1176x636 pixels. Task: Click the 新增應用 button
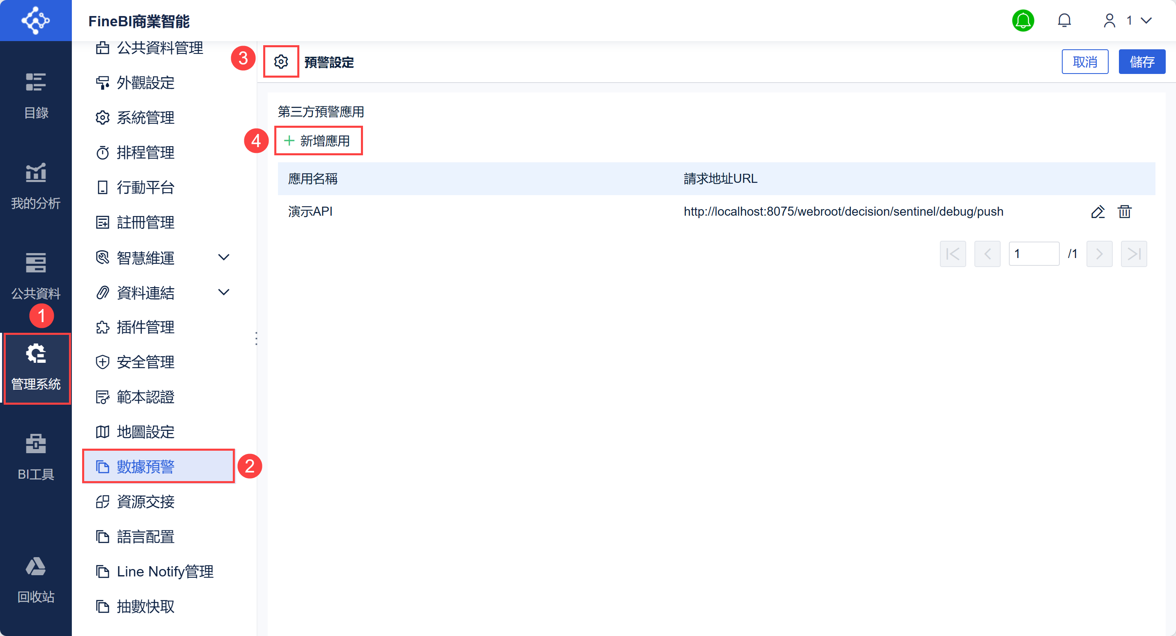tap(318, 140)
